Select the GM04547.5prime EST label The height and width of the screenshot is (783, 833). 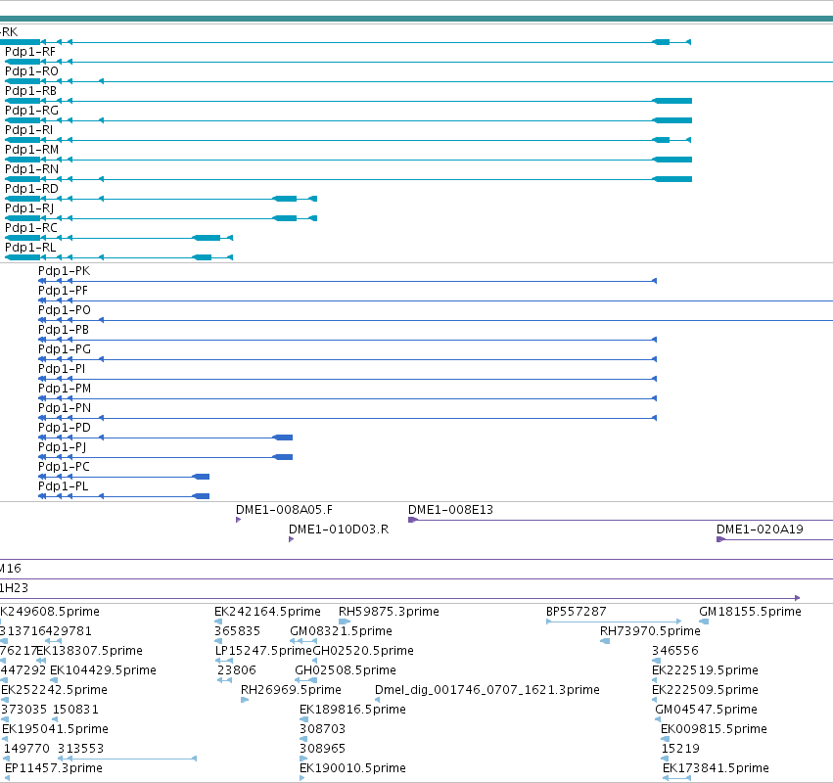pos(706,711)
